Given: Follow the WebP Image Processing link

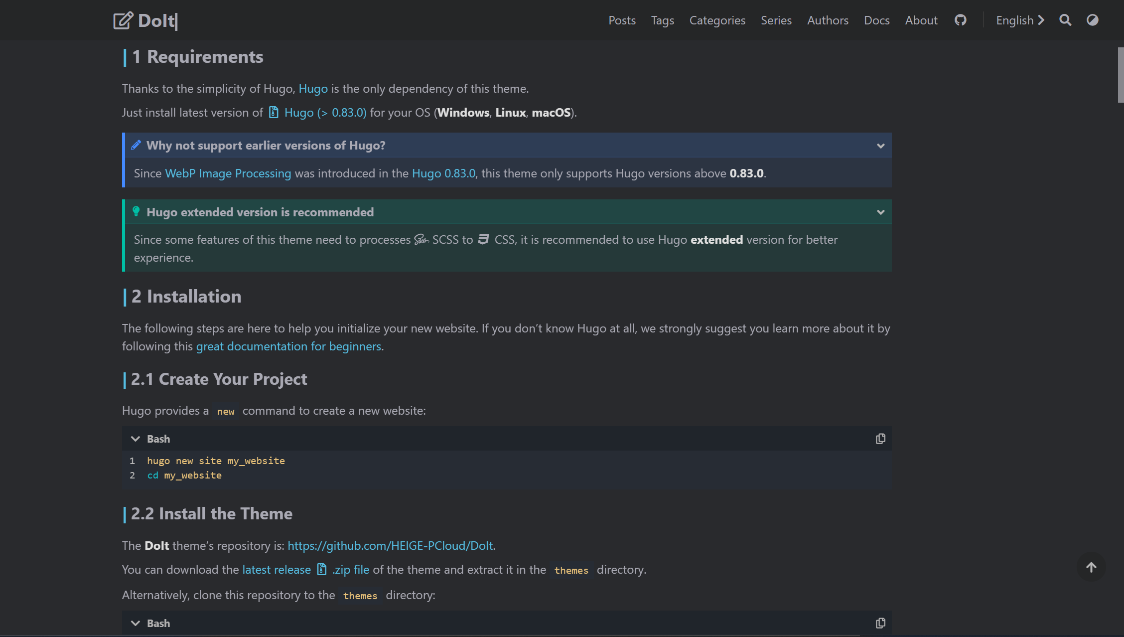Looking at the screenshot, I should [x=228, y=173].
